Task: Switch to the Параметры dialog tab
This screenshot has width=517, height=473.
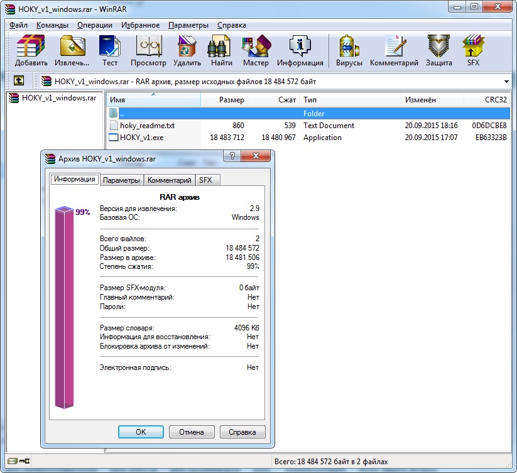Action: pyautogui.click(x=121, y=180)
